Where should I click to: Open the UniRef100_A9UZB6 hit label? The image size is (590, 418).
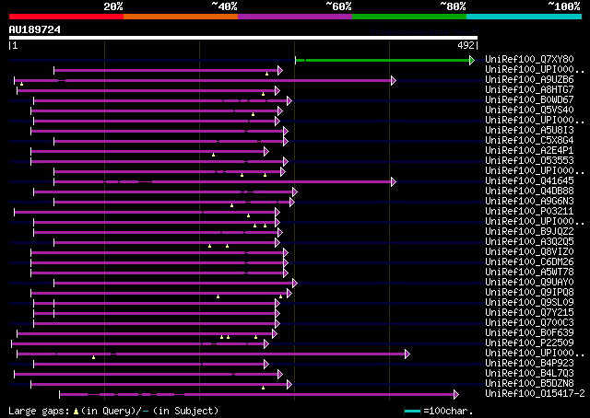tap(529, 79)
